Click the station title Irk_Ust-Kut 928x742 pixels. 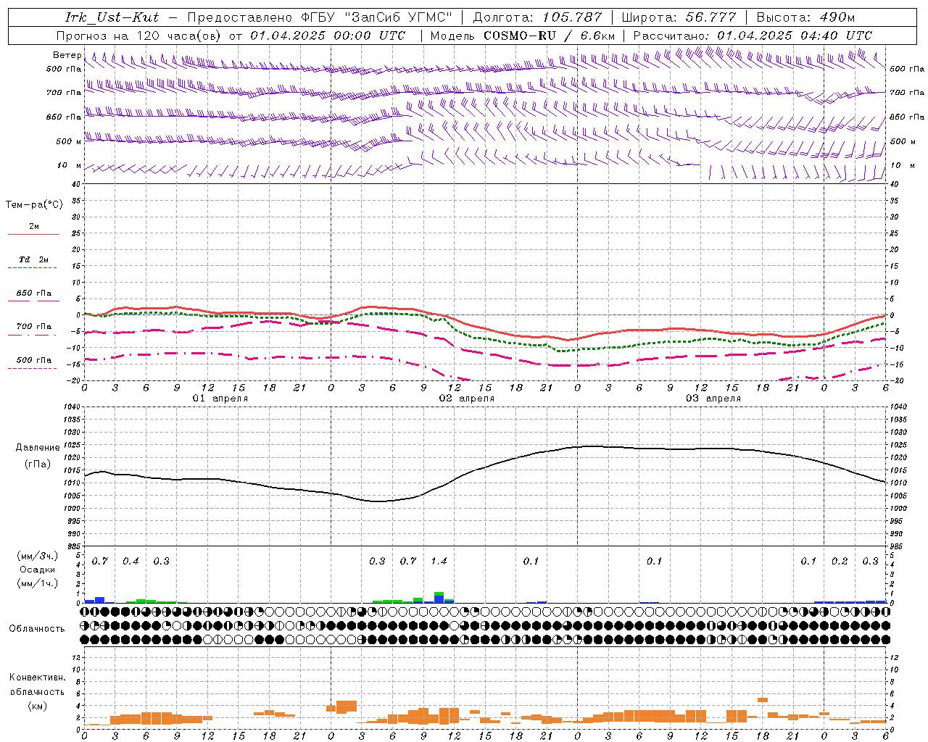(x=112, y=17)
